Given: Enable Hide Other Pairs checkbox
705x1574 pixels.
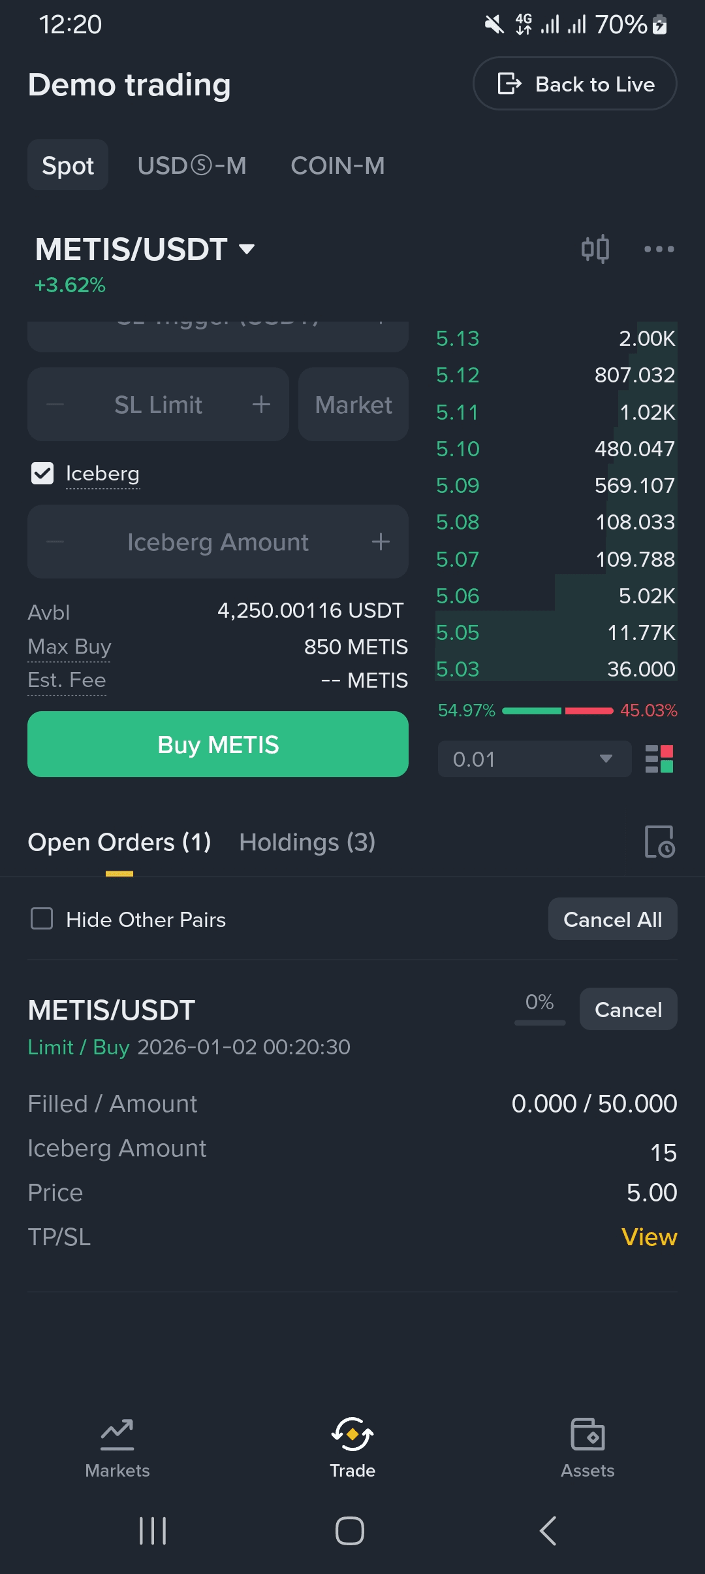Looking at the screenshot, I should pos(42,918).
